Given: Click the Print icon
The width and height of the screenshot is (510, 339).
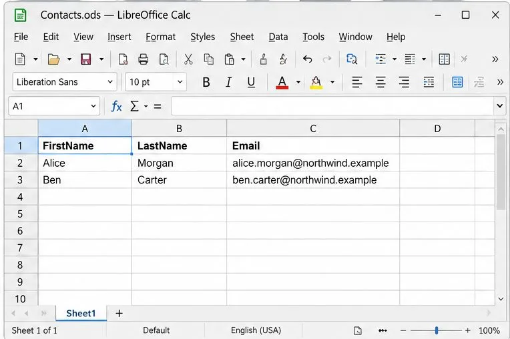Looking at the screenshot, I should tap(143, 59).
